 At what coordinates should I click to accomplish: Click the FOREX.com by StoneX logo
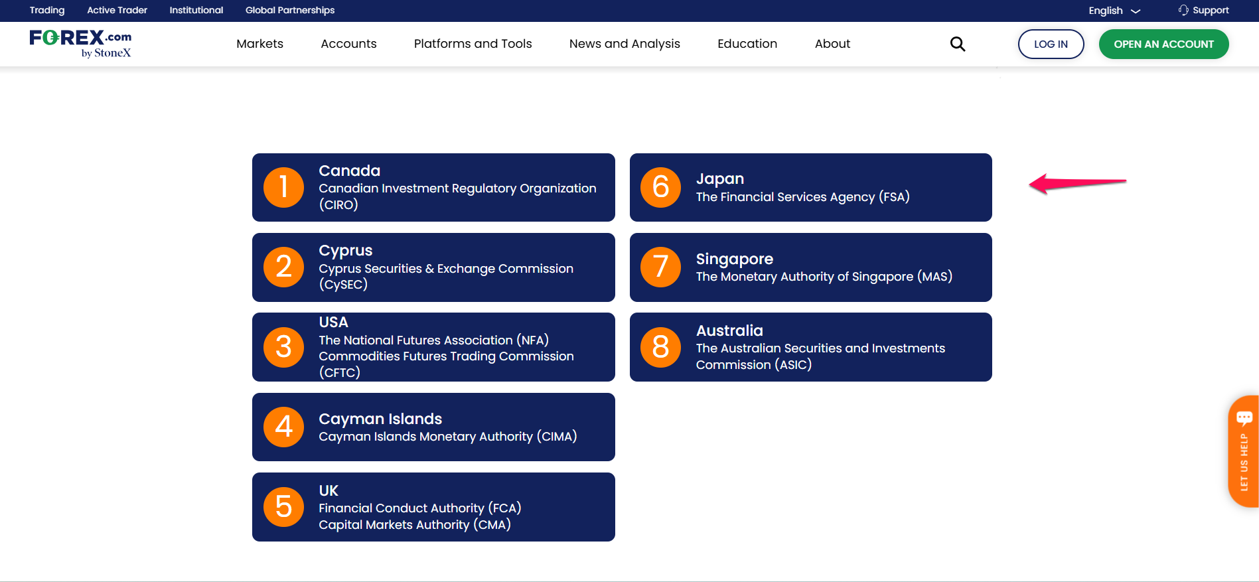(80, 44)
